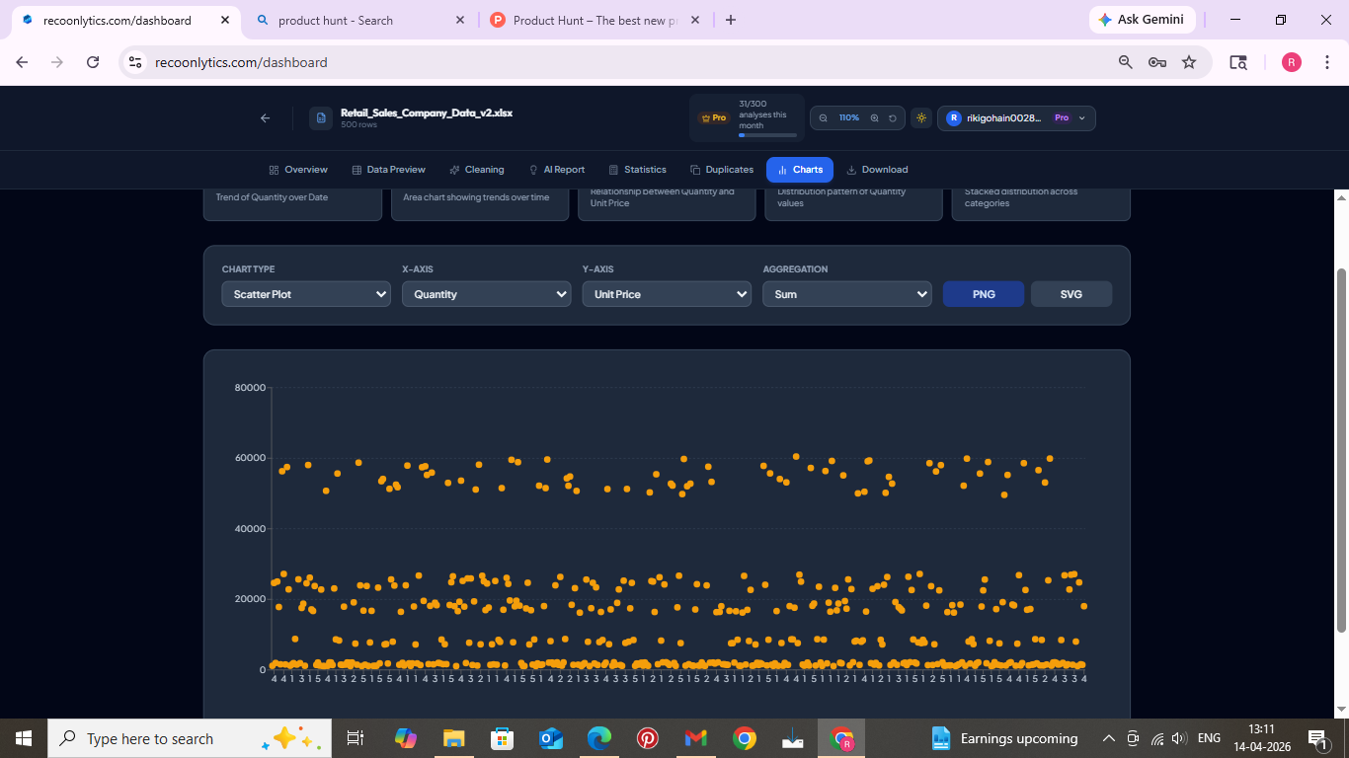Switch to the Data Preview tab
Image resolution: width=1349 pixels, height=758 pixels.
tap(388, 170)
